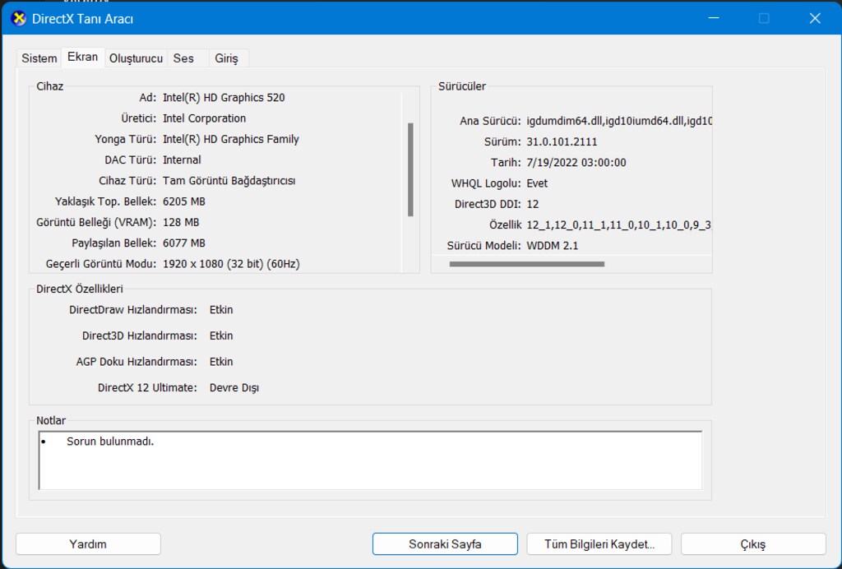Click Intel(R) HD Graphics Family chip type
Screen dimensions: 842x569
(231, 139)
